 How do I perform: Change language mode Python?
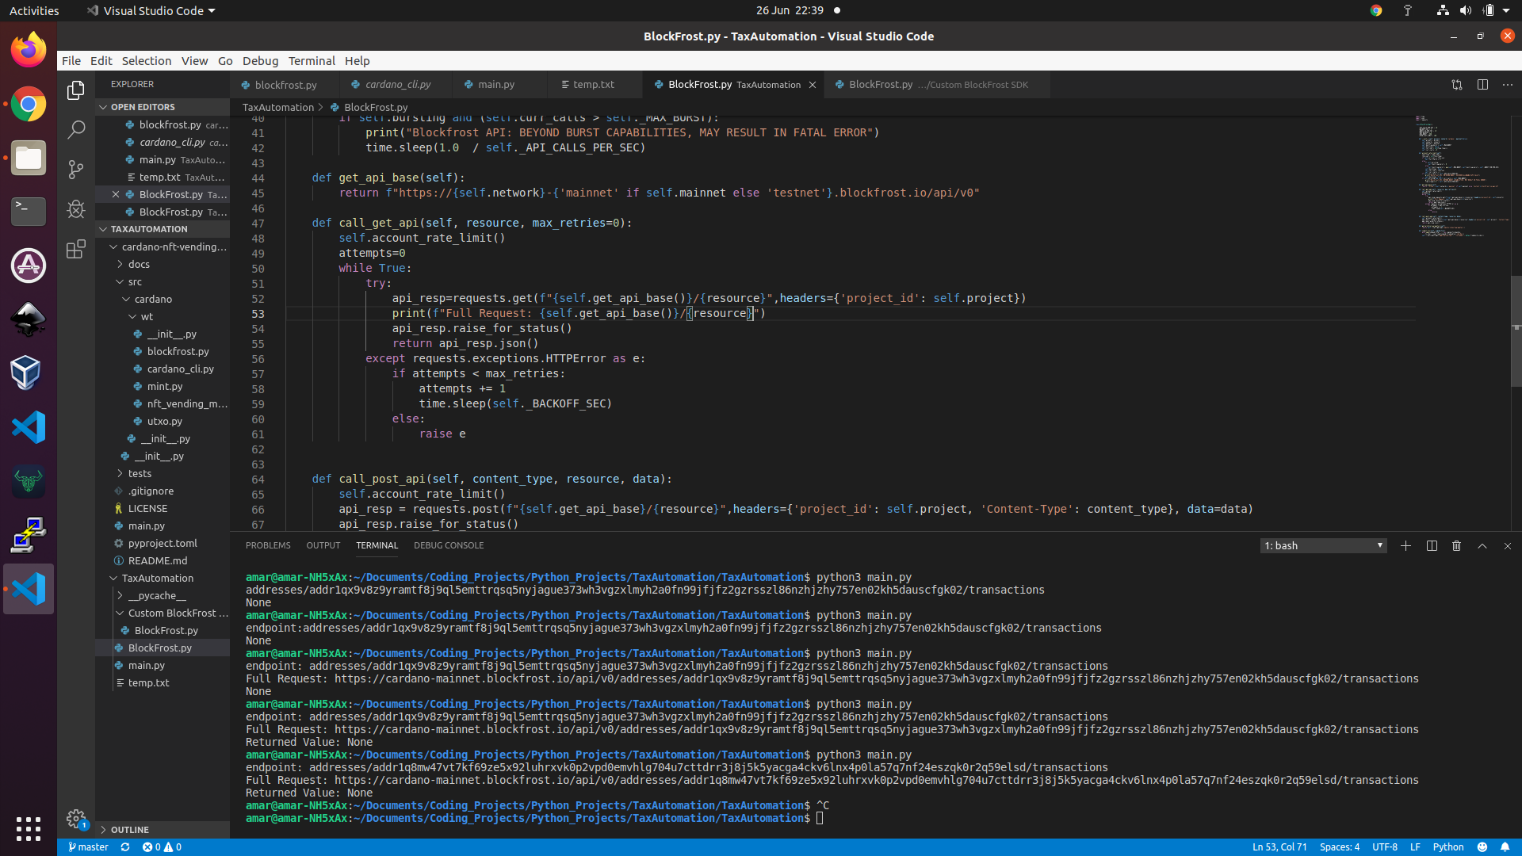point(1448,847)
